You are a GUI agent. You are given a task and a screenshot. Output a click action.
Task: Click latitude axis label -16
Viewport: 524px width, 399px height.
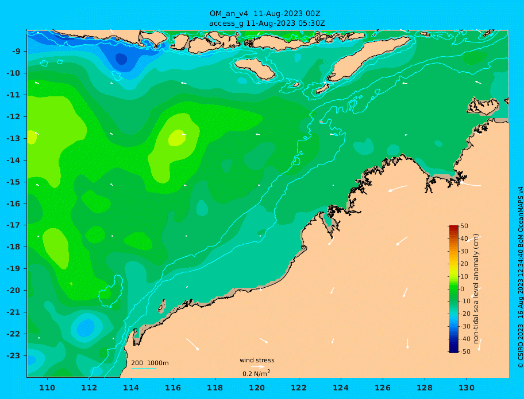(x=13, y=204)
